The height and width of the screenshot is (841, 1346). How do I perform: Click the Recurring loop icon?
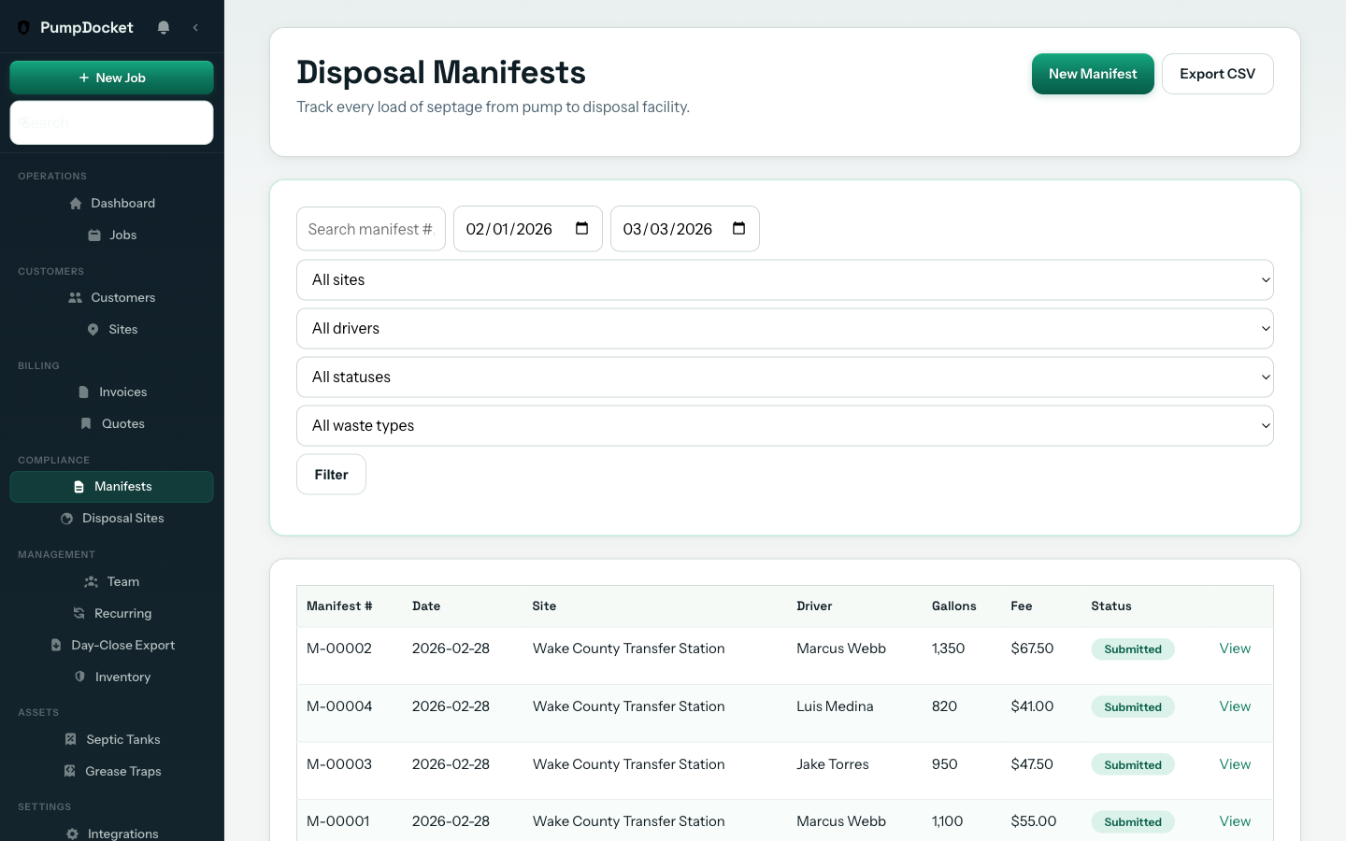[x=79, y=613]
